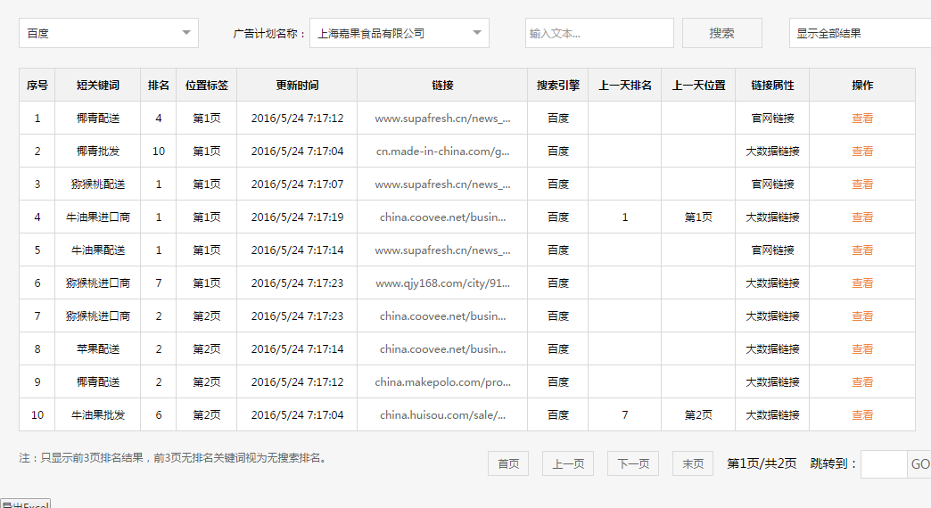Screen dimensions: 931x508
Task: Click the 排名 column header
Action: click(158, 86)
